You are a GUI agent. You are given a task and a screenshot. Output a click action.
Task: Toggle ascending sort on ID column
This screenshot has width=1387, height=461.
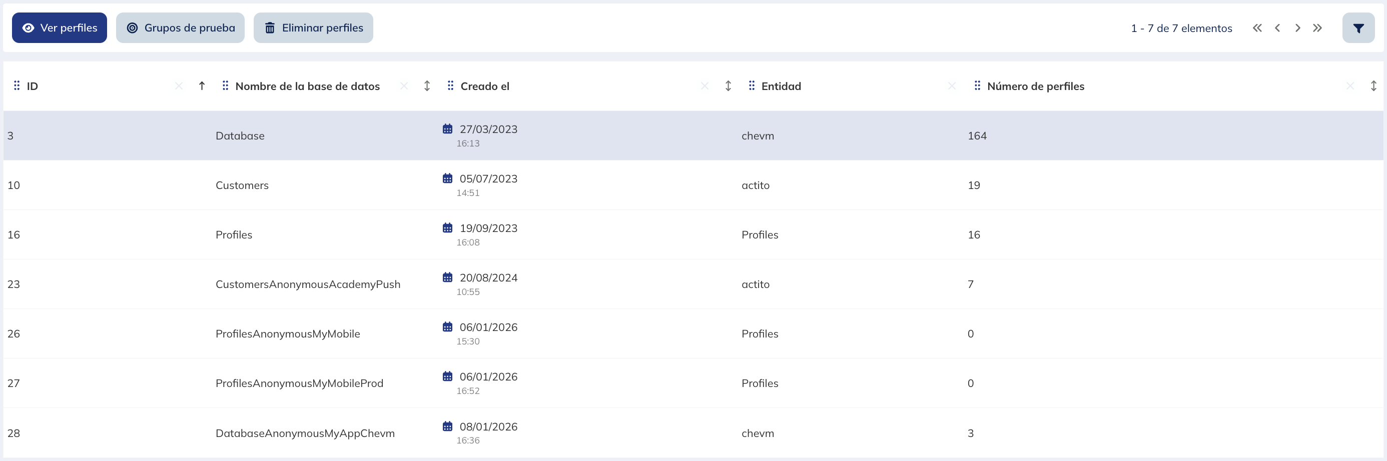[x=202, y=86]
